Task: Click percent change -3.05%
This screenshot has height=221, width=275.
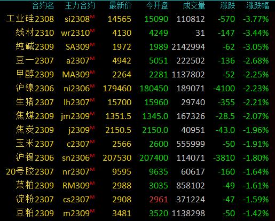Action: 256,47
